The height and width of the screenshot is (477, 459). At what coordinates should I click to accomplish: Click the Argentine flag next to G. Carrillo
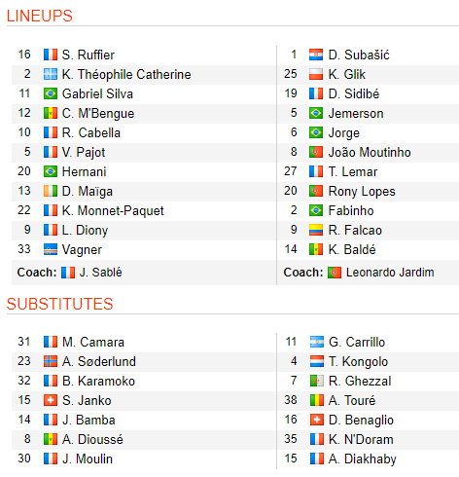tap(317, 342)
